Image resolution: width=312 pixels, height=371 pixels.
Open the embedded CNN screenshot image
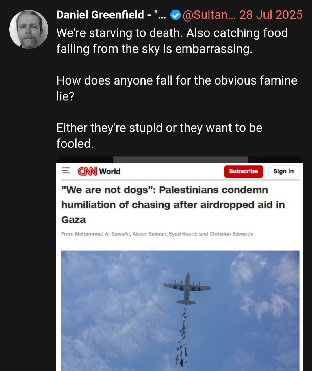pos(179,264)
